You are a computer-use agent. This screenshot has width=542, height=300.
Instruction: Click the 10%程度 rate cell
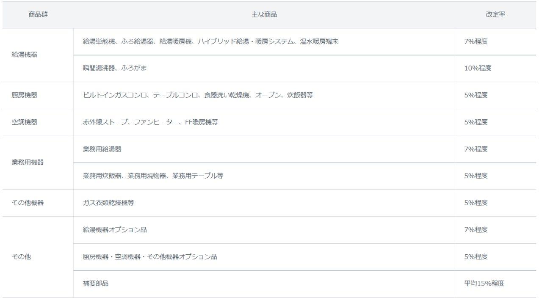coord(495,69)
